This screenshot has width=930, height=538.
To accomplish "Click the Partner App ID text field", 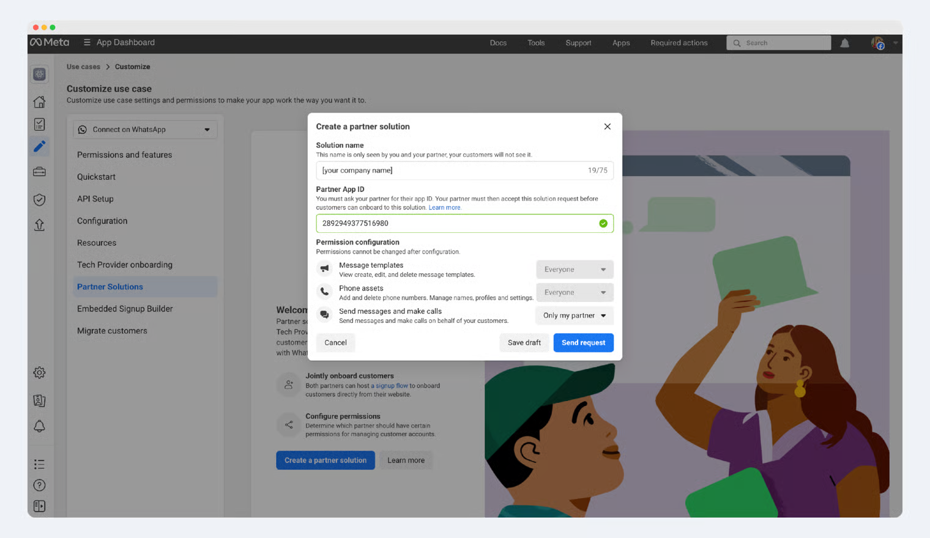I will coord(456,224).
